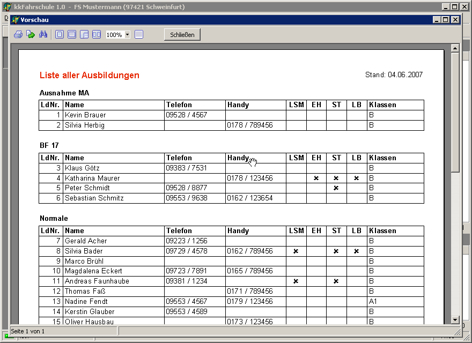The height and width of the screenshot is (343, 472).
Task: Click status bar text 'Seite 1 von 1'
Action: click(28, 331)
